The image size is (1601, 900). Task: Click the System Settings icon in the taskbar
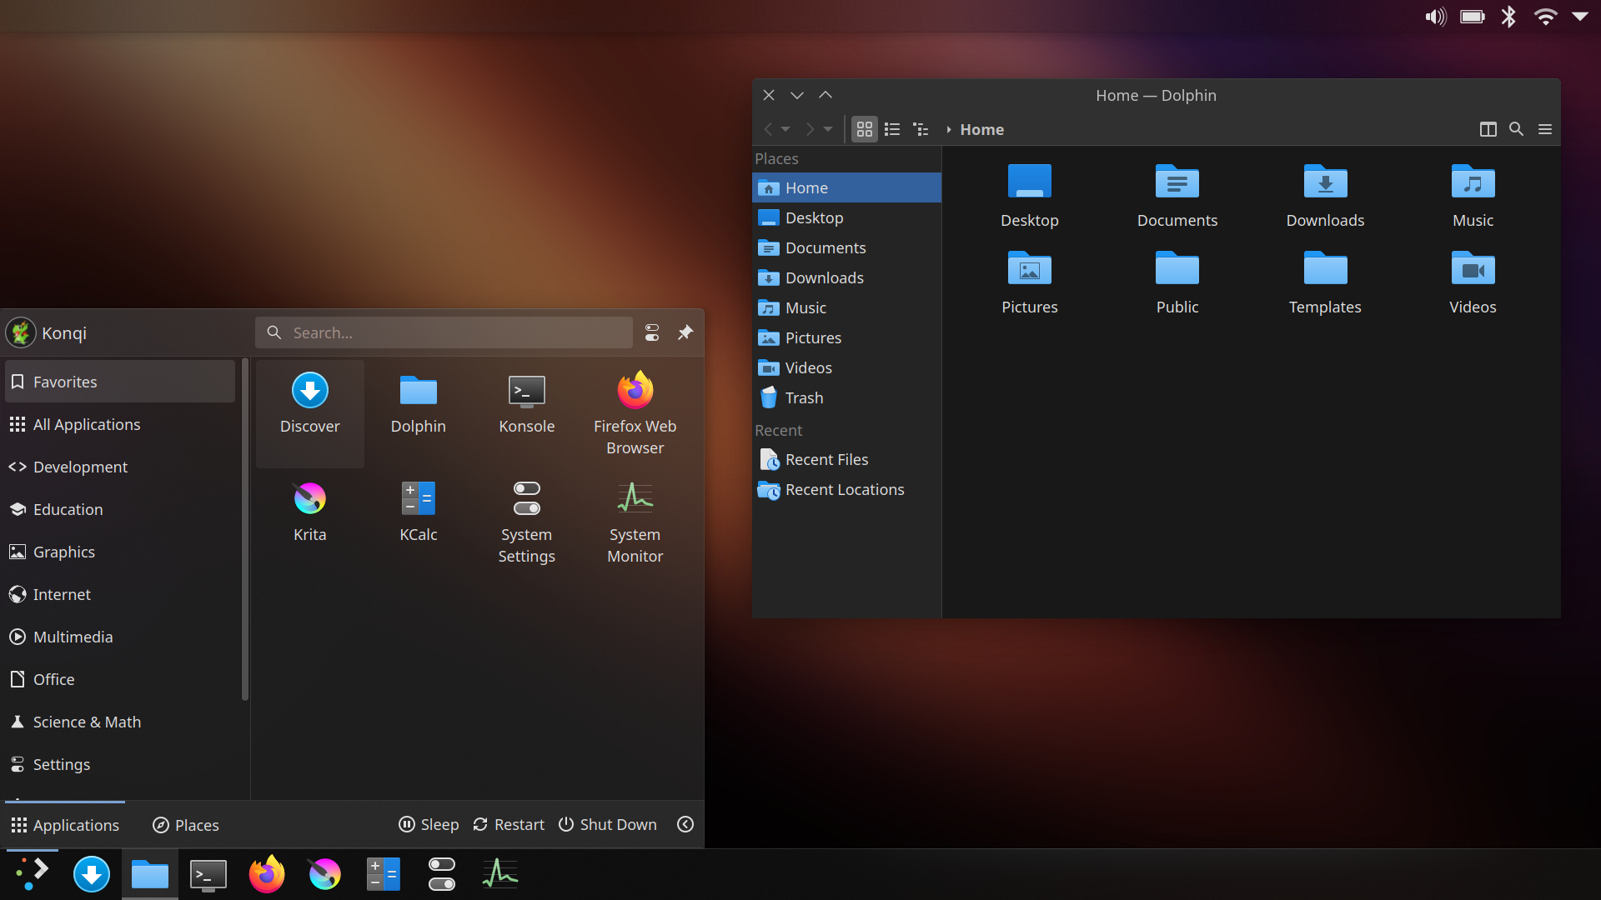click(442, 874)
